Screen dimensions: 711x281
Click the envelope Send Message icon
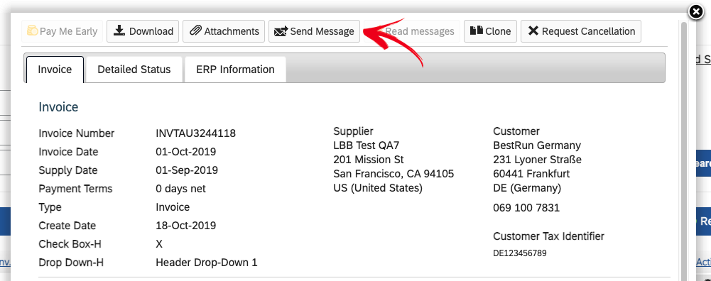coord(281,31)
